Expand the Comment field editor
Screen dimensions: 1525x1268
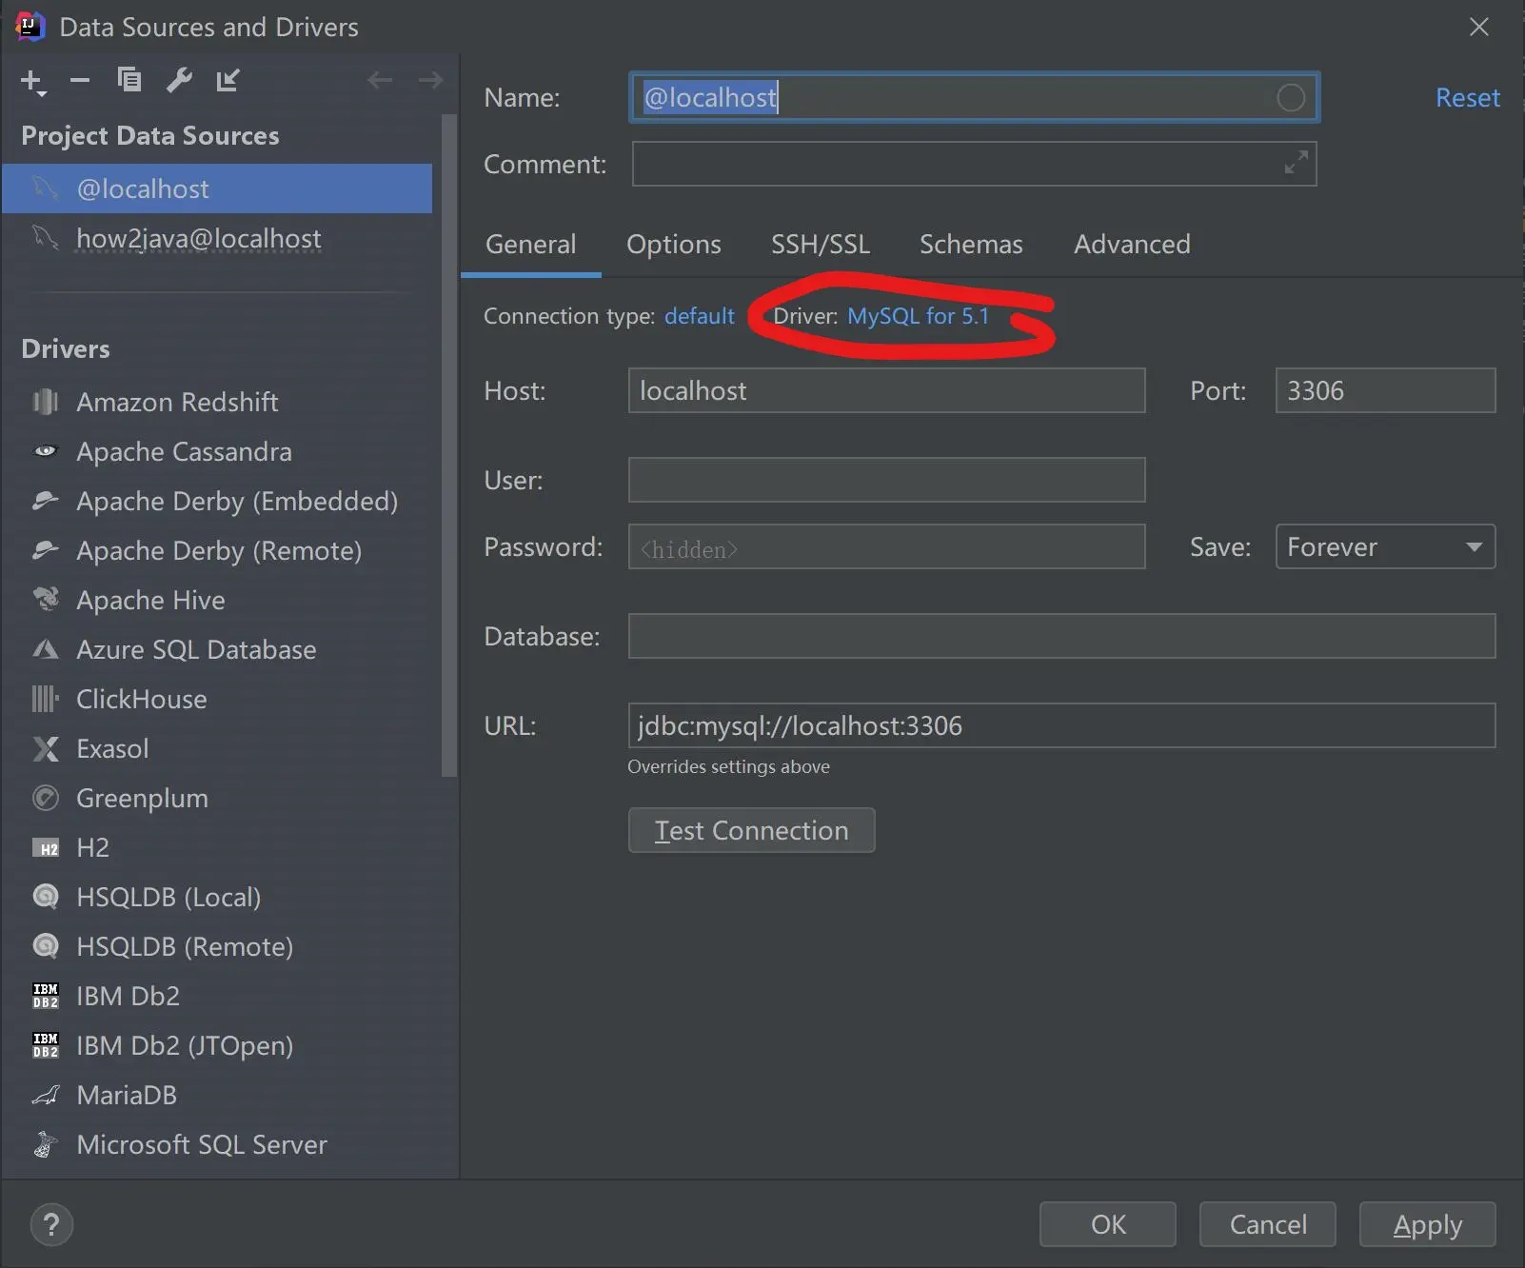1296,162
